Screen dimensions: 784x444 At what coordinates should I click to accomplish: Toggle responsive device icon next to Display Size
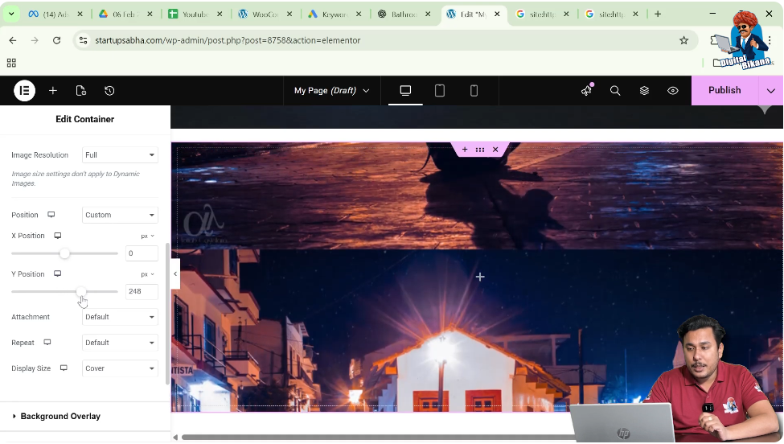click(x=64, y=368)
